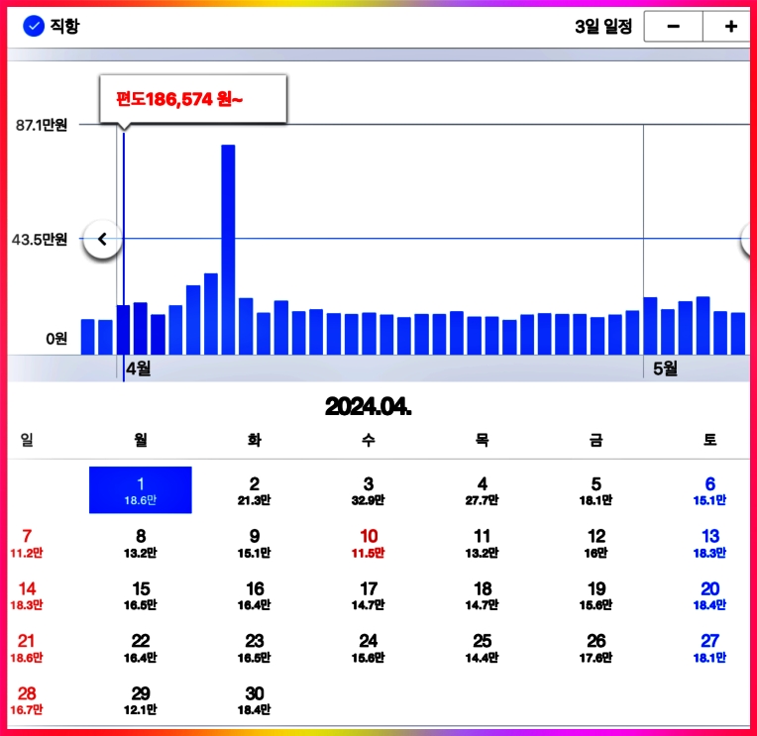Click April 23 priced 16.5만
This screenshot has width=757, height=736.
[x=255, y=648]
